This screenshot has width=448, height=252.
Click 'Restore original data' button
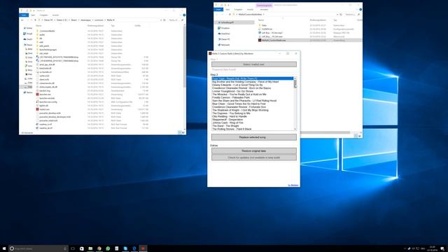253,151
